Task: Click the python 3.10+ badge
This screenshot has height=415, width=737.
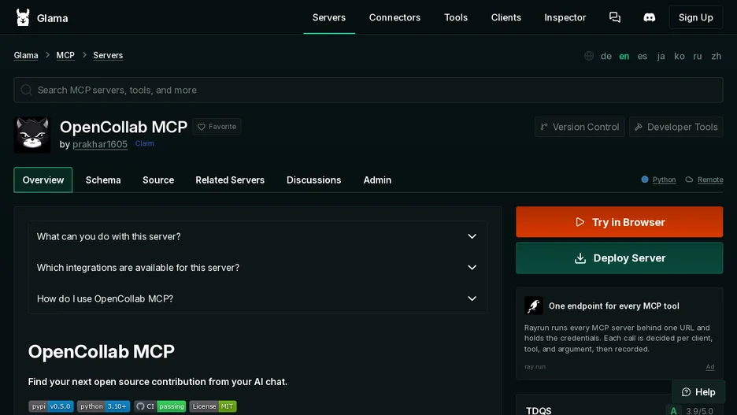Action: click(x=103, y=406)
